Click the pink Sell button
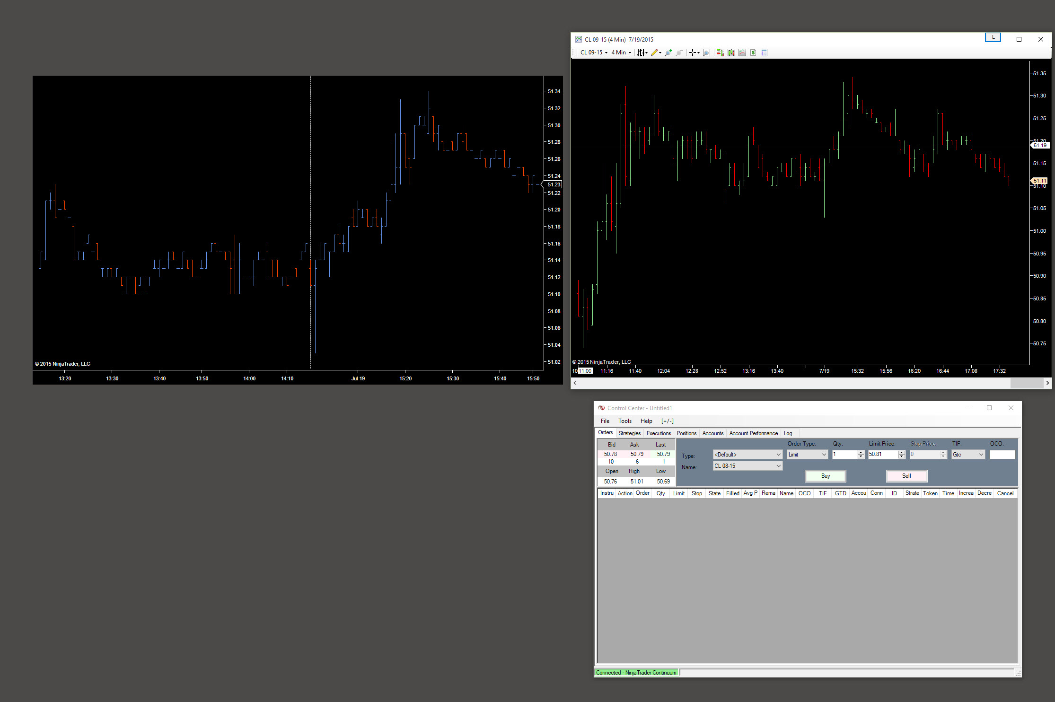The width and height of the screenshot is (1055, 702). click(x=906, y=476)
